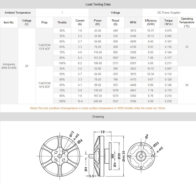Click the T-MOTOR 13*4.4CF prop cell
Screen dimensions: 196x185
44,47
